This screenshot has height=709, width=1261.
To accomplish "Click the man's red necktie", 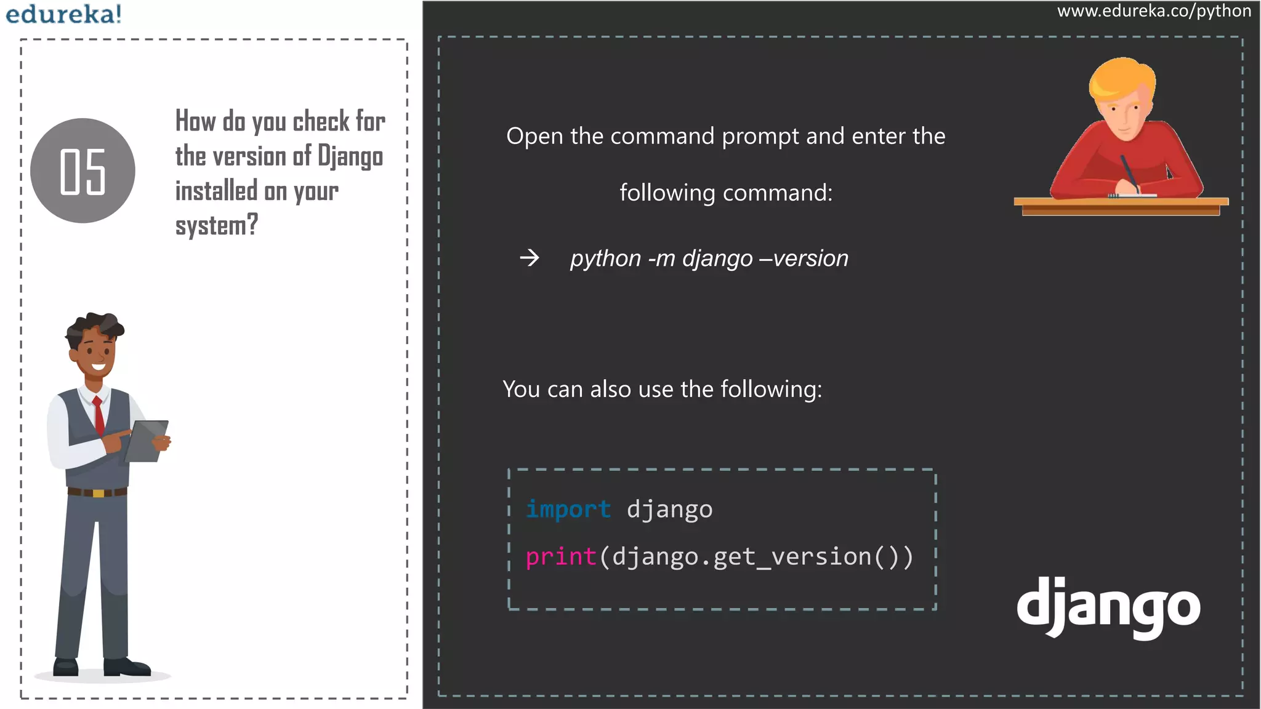I will click(99, 415).
